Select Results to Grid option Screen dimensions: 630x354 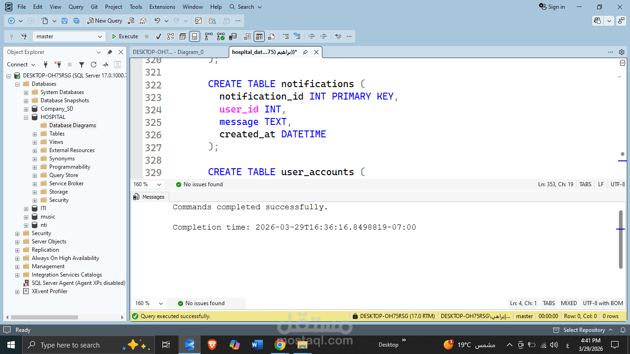click(x=259, y=36)
